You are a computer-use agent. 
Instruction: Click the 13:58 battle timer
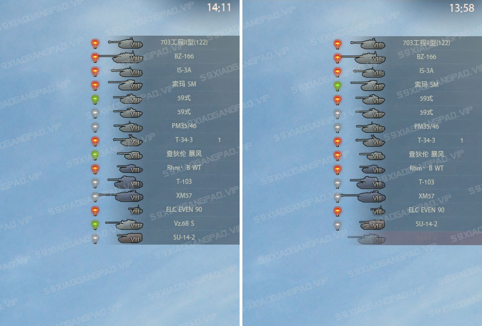(462, 8)
